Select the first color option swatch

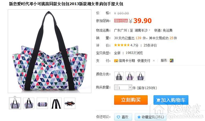(119, 76)
